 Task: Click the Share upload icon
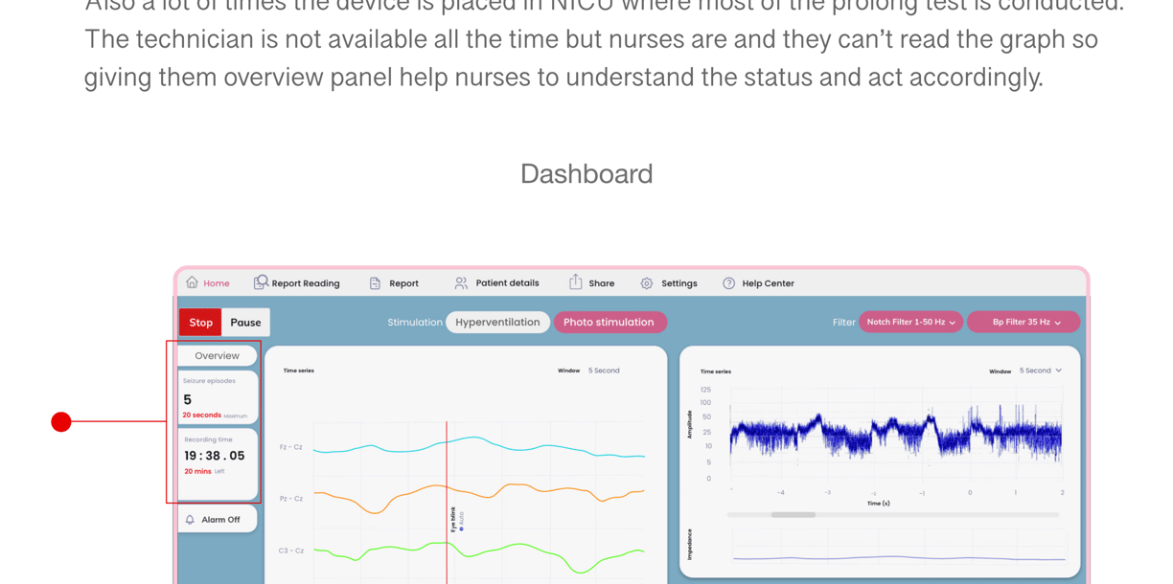(x=575, y=281)
